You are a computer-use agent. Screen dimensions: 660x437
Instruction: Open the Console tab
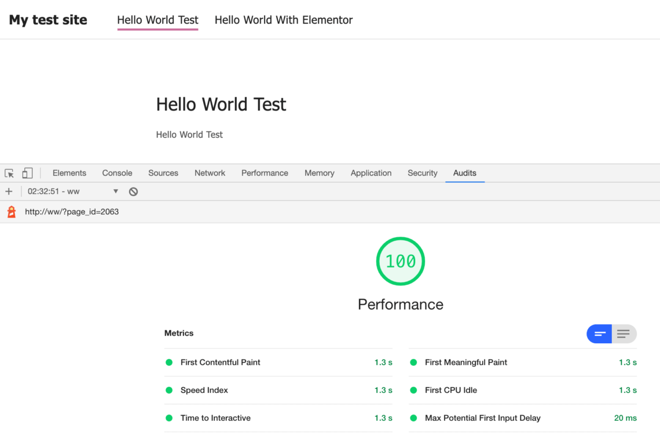point(117,173)
